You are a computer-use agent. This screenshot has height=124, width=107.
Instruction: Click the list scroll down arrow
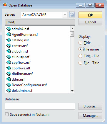[x=72, y=91]
